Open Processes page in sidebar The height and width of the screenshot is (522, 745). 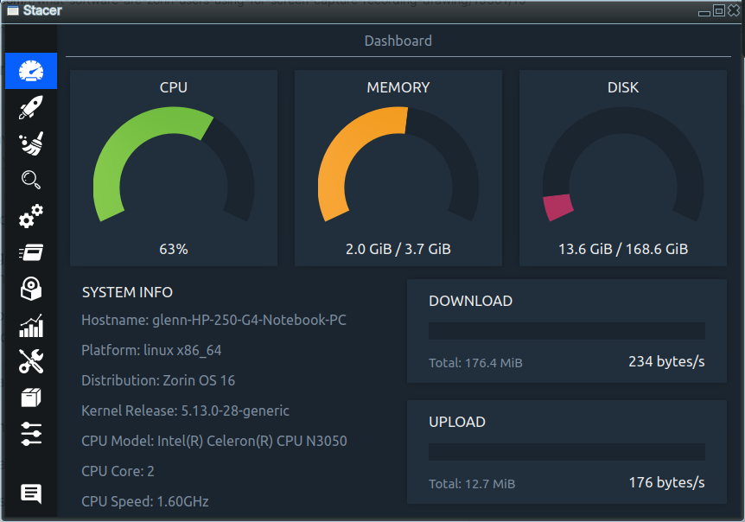click(x=31, y=252)
